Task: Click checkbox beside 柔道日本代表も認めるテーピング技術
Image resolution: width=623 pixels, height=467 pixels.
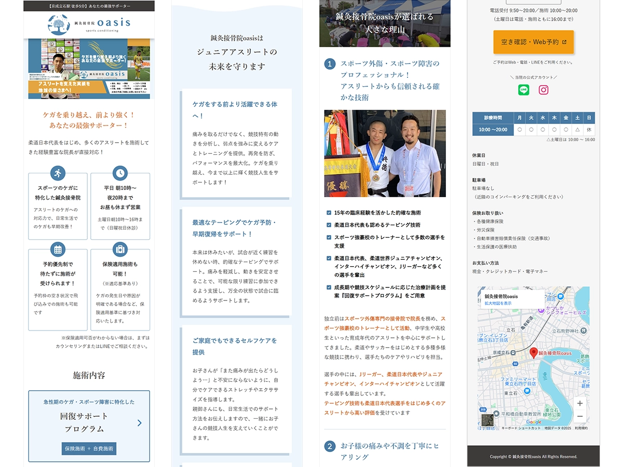Action: [329, 225]
